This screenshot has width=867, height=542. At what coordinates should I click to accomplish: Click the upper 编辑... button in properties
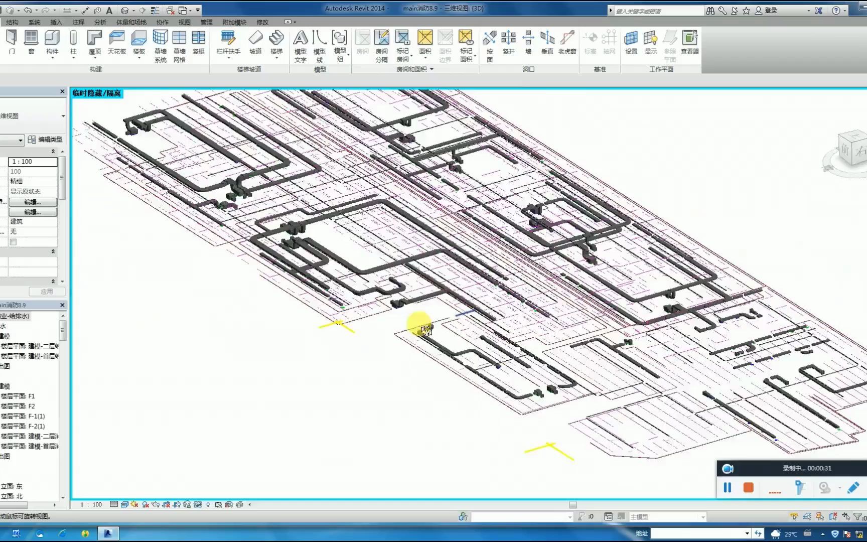click(x=33, y=202)
